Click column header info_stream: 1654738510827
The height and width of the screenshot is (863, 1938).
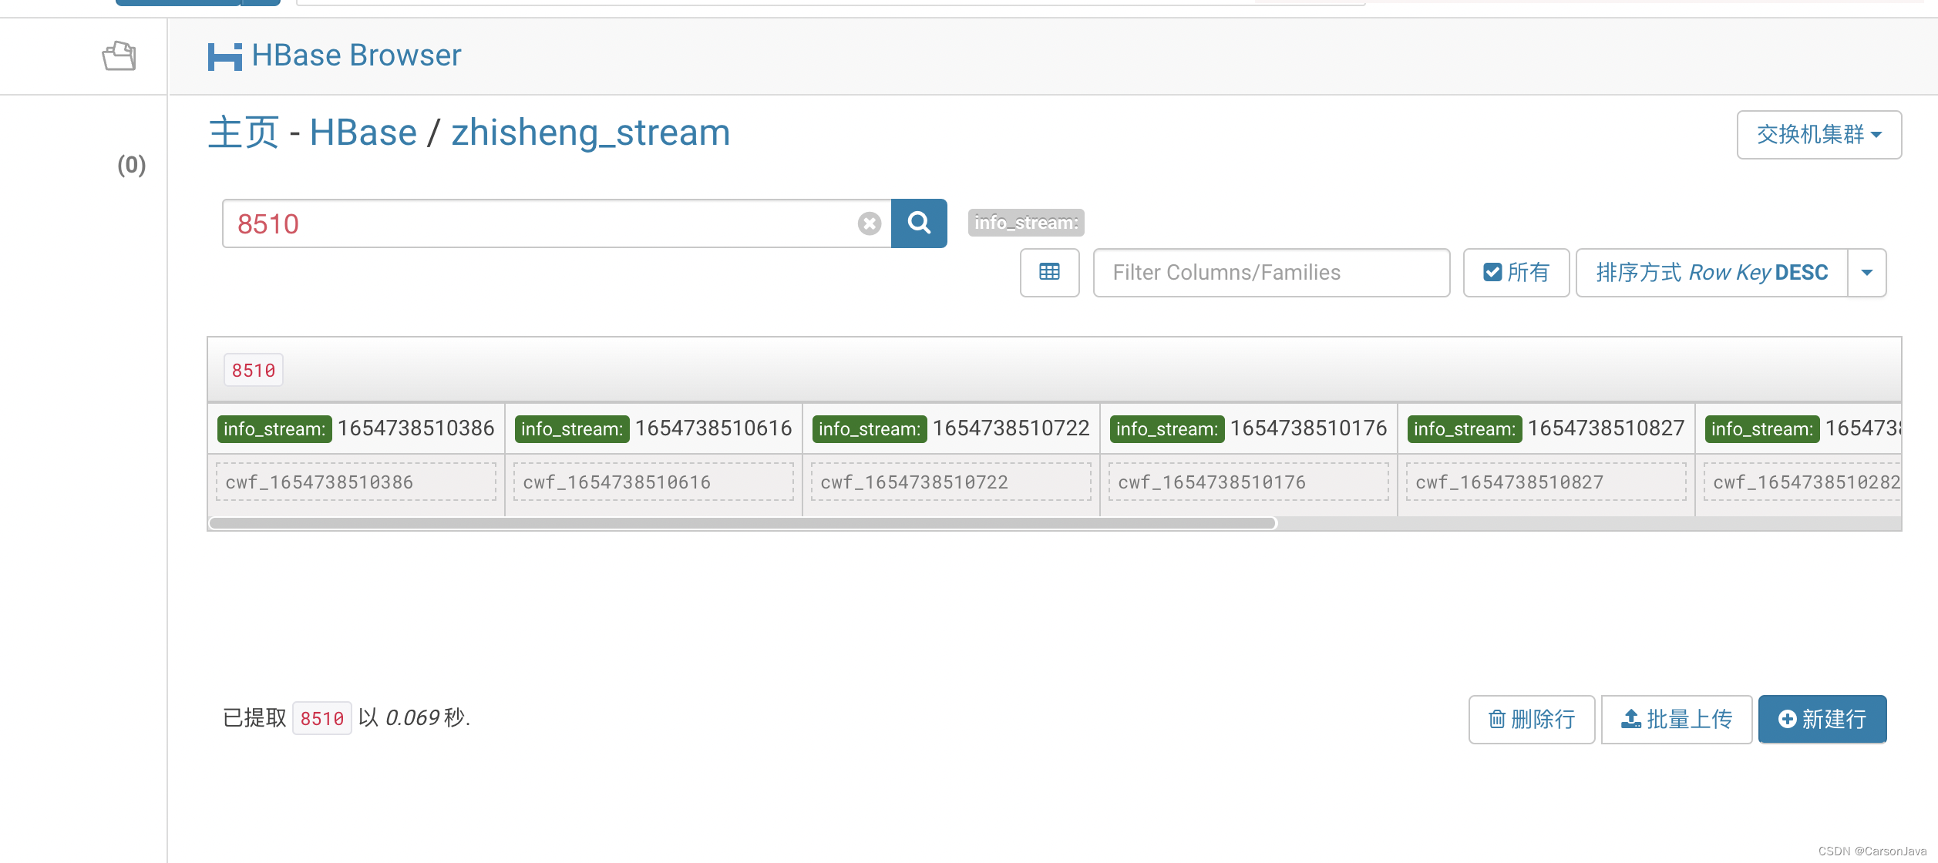point(1546,428)
